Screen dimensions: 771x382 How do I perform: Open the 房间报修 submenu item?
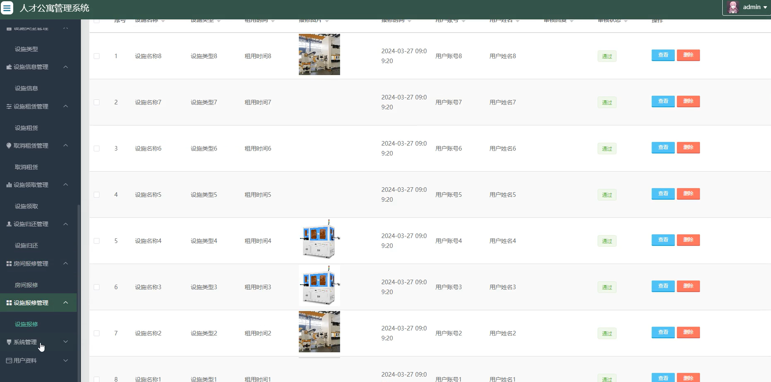click(26, 285)
